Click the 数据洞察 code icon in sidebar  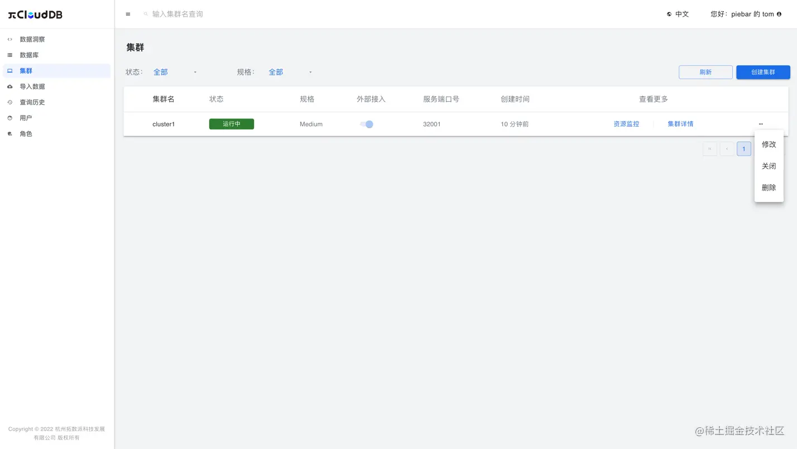9,40
